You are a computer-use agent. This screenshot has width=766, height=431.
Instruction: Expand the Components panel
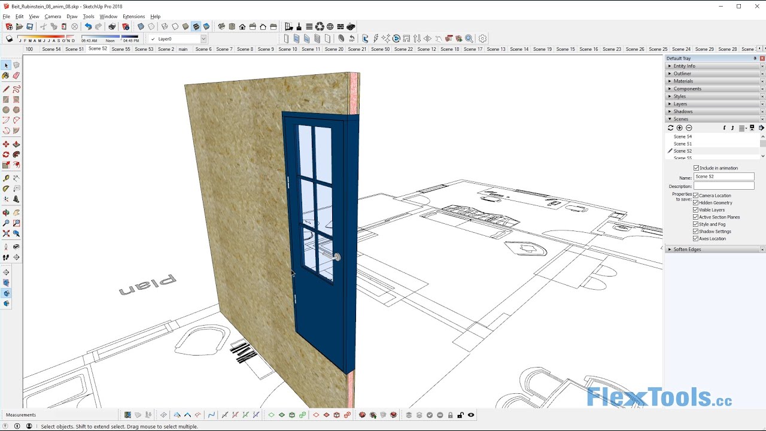pyautogui.click(x=715, y=89)
